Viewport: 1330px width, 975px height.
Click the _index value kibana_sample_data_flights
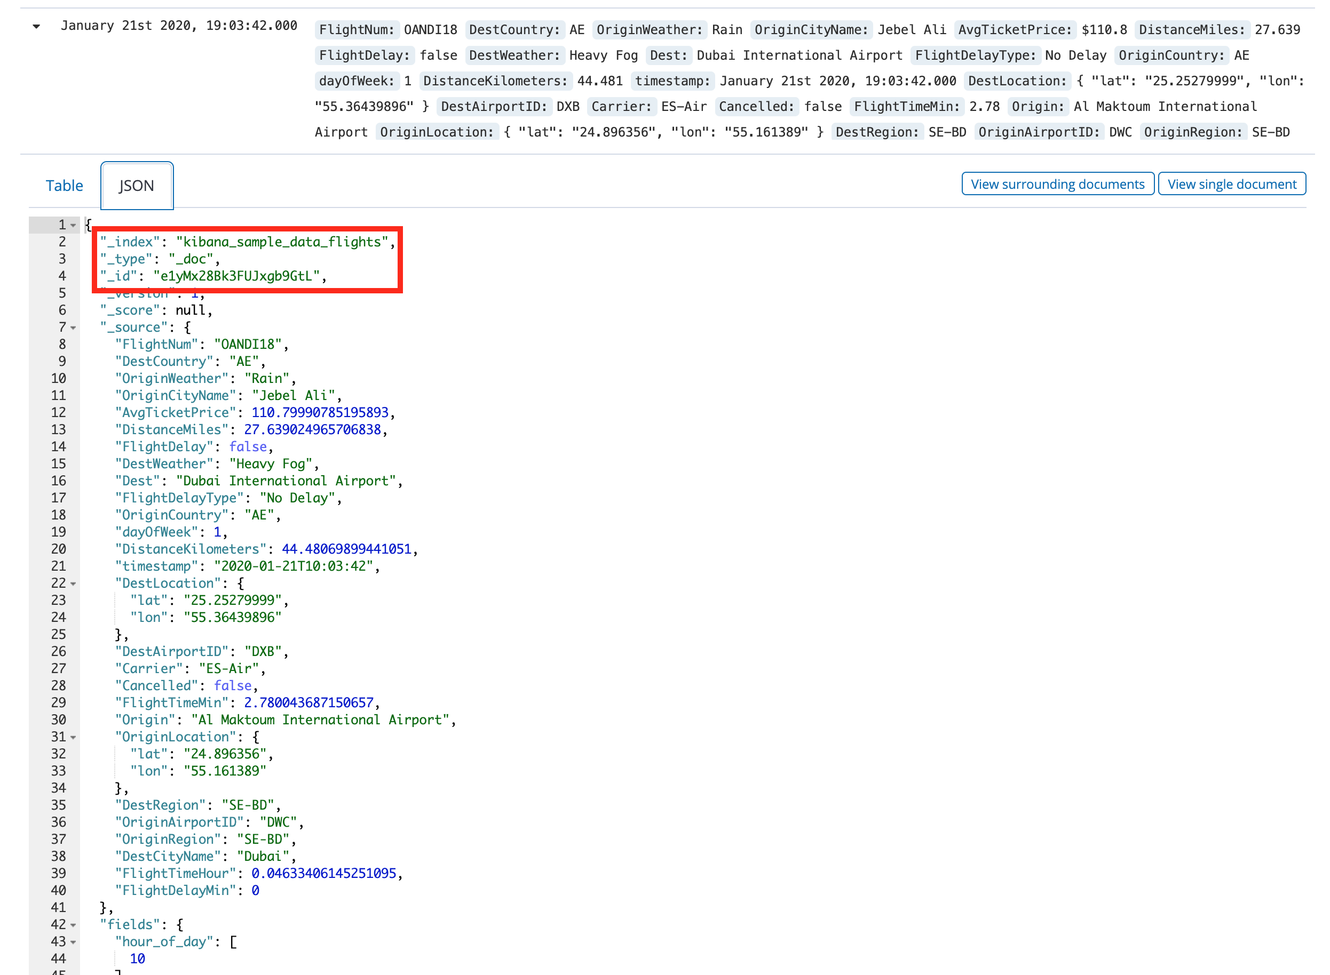click(282, 242)
